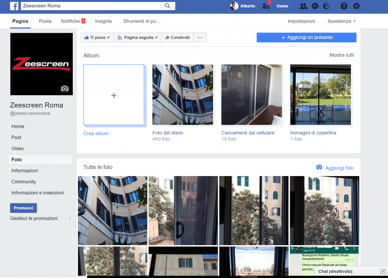Open the Messenger icon
This screenshot has width=388, height=278.
tap(315, 6)
